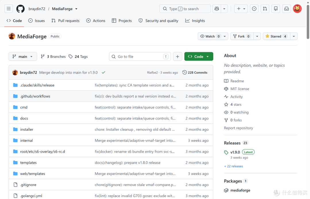
Task: Open the main branch selector dropdown
Action: point(23,57)
